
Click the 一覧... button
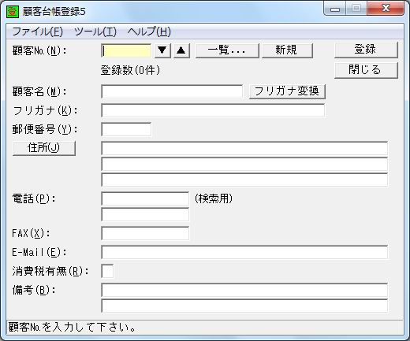[227, 50]
